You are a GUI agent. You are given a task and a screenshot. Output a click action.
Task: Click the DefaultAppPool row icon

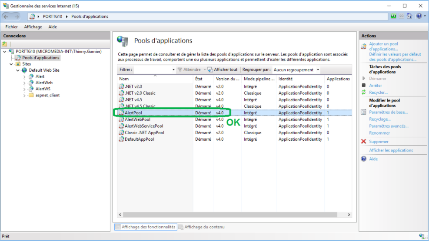point(122,139)
